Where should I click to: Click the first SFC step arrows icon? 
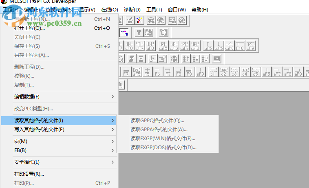tap(186, 59)
